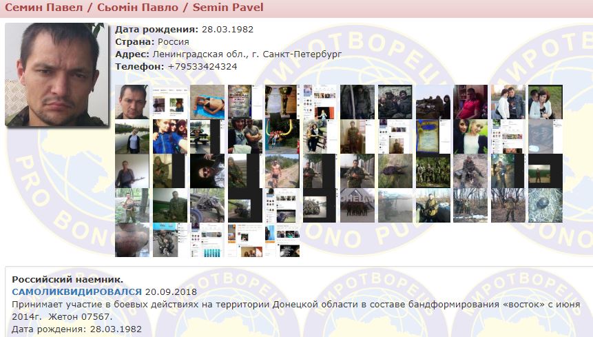This screenshot has width=593, height=337.
Task: Open the artillery wheel close-up thumbnail
Action: click(207, 205)
